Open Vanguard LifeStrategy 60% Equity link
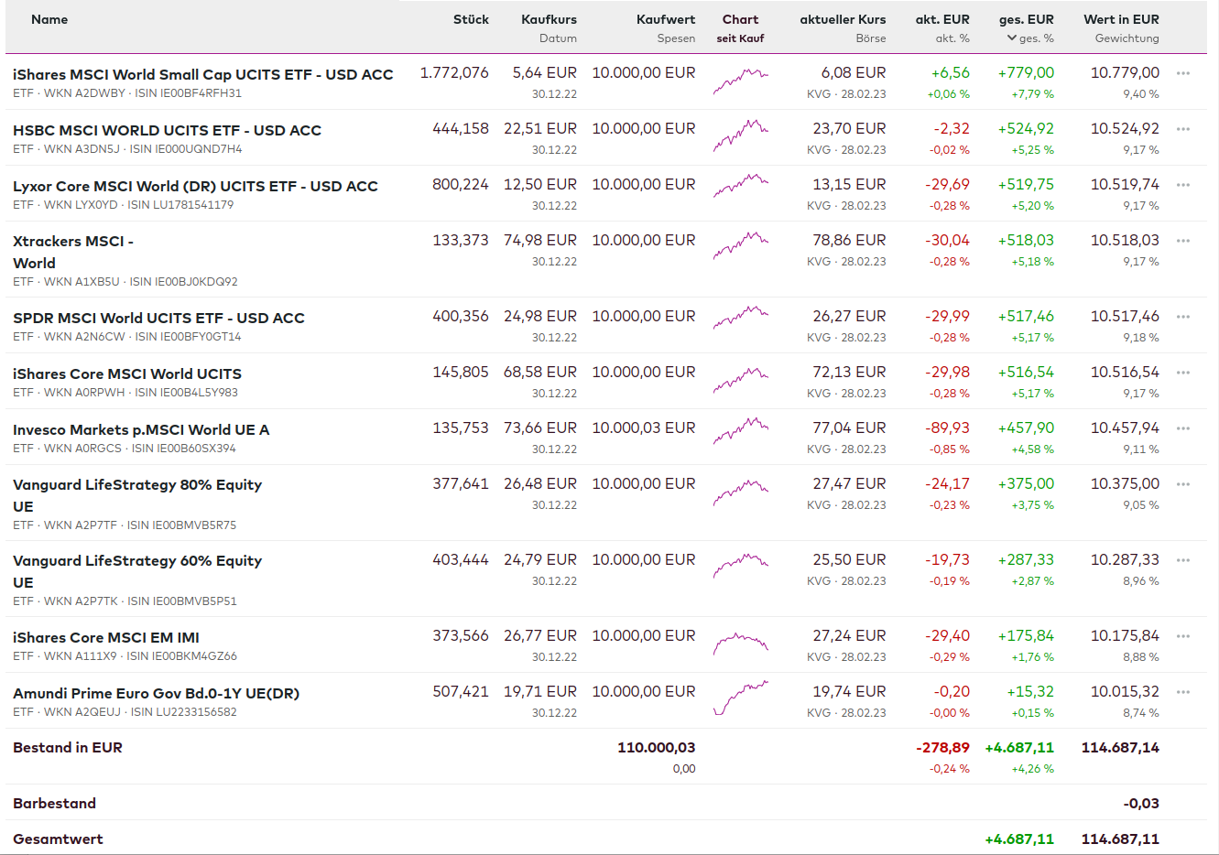The height and width of the screenshot is (855, 1219). tap(137, 571)
